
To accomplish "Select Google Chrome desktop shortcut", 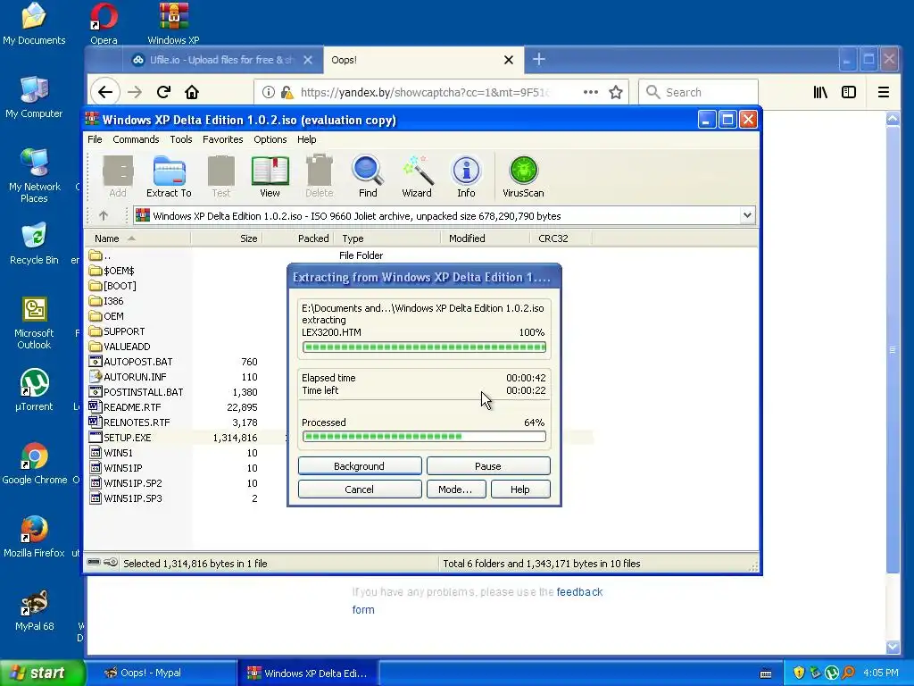I will click(35, 464).
